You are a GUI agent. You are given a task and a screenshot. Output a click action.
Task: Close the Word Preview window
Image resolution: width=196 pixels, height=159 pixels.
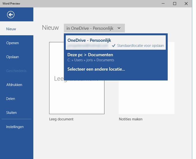coord(186,3)
